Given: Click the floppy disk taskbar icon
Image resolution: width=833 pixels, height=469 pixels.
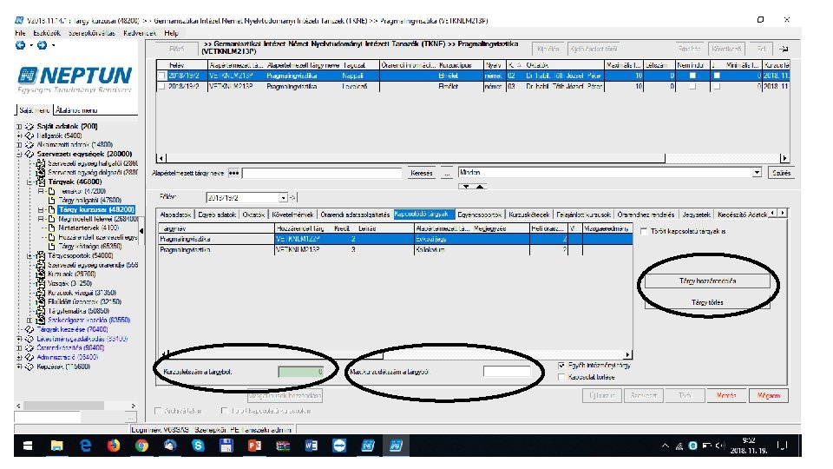Looking at the screenshot, I should (x=226, y=446).
